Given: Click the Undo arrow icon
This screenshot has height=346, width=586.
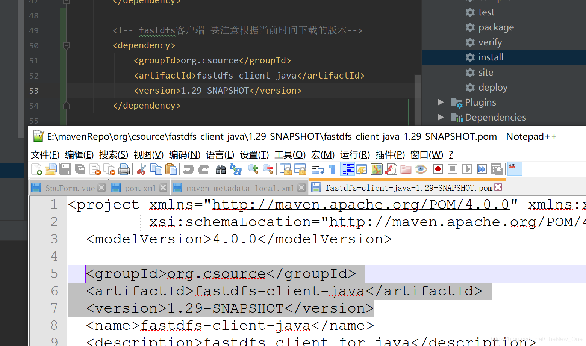Looking at the screenshot, I should 188,169.
